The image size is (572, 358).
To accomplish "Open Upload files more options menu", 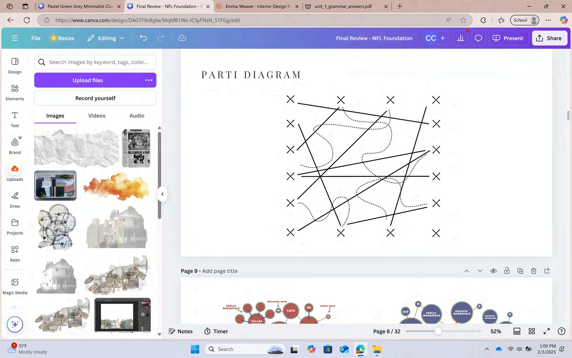I will (149, 80).
